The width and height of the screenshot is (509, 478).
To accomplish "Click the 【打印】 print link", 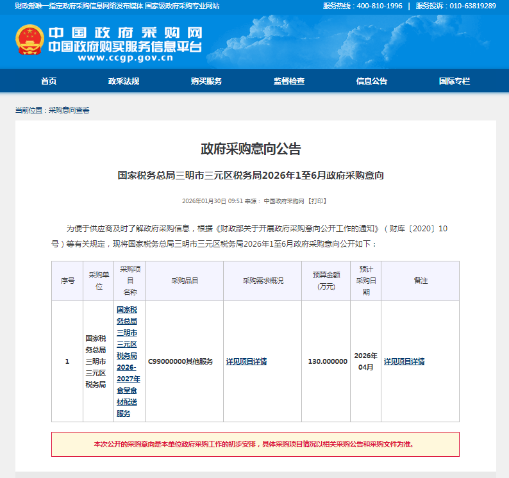I will point(317,201).
